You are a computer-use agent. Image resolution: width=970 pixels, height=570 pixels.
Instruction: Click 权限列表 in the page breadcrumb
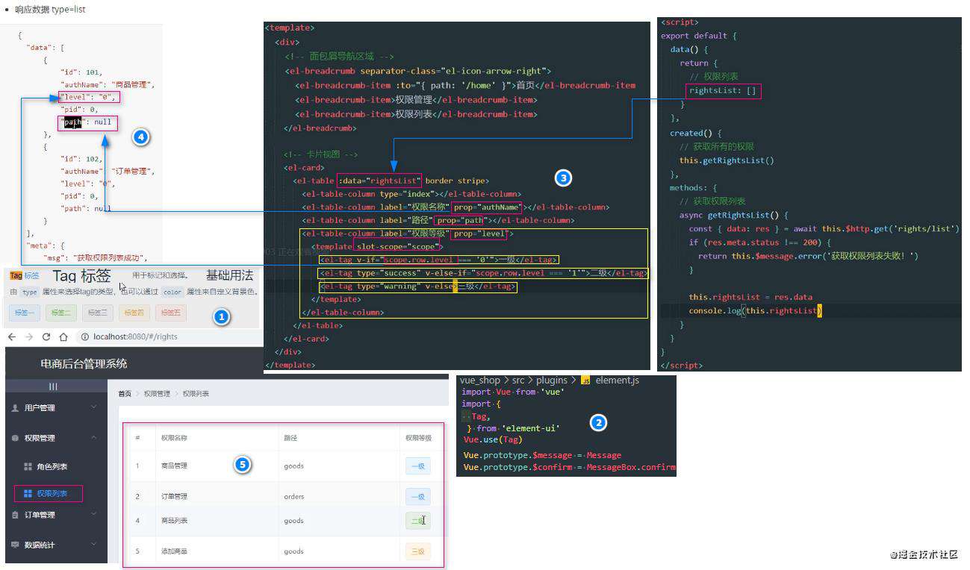pyautogui.click(x=196, y=393)
